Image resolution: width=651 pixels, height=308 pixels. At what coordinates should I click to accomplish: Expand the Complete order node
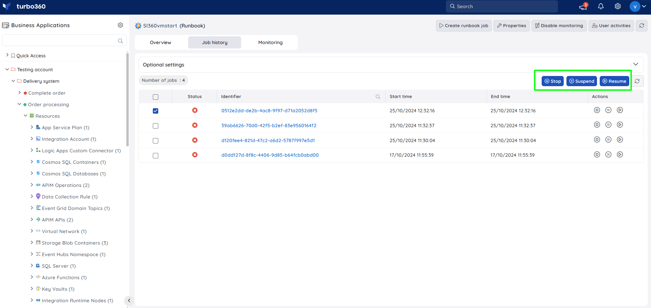pos(19,92)
